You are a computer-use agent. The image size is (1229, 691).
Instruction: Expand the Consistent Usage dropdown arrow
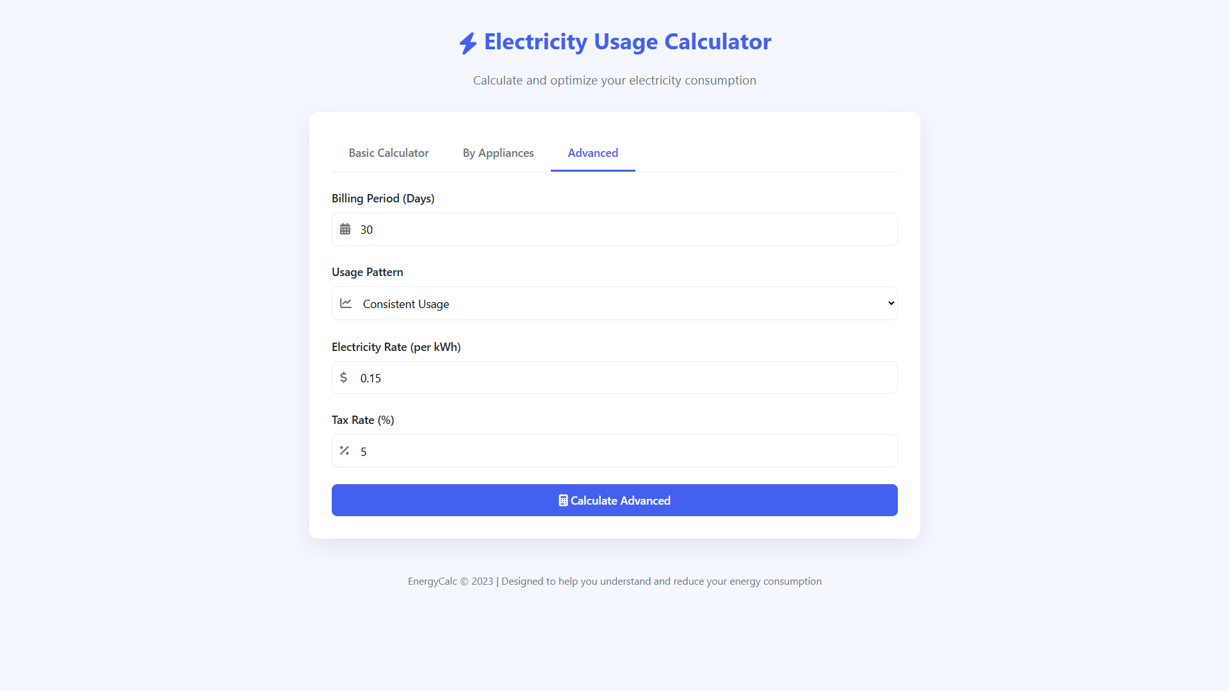891,303
